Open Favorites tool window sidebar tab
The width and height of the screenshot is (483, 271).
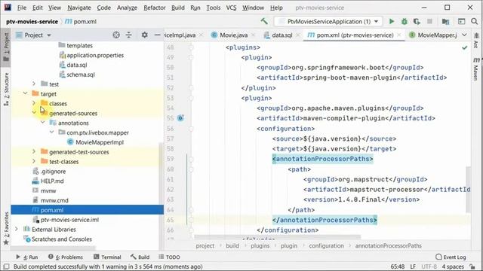6,228
